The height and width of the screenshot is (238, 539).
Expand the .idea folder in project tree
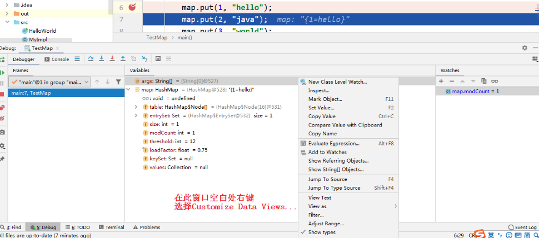pyautogui.click(x=7, y=5)
